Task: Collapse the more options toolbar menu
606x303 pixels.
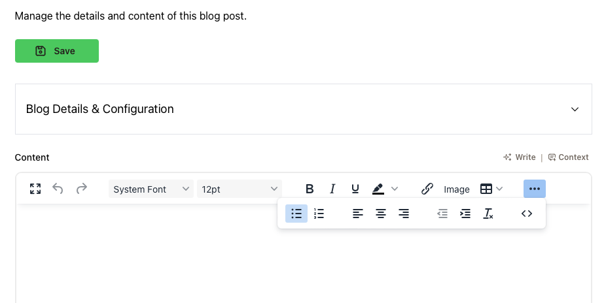Action: click(535, 189)
